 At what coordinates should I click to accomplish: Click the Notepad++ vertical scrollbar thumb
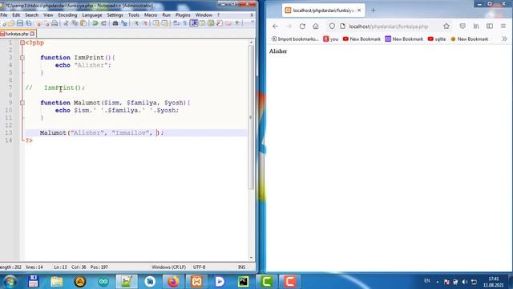251,117
